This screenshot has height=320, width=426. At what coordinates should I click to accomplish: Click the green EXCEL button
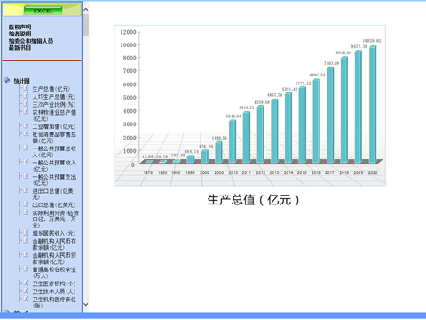43,11
